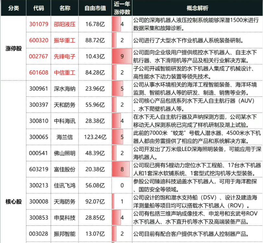This screenshot has height=243, width=263.
Task: Select the 涨停股 category label
Action: click(13, 48)
